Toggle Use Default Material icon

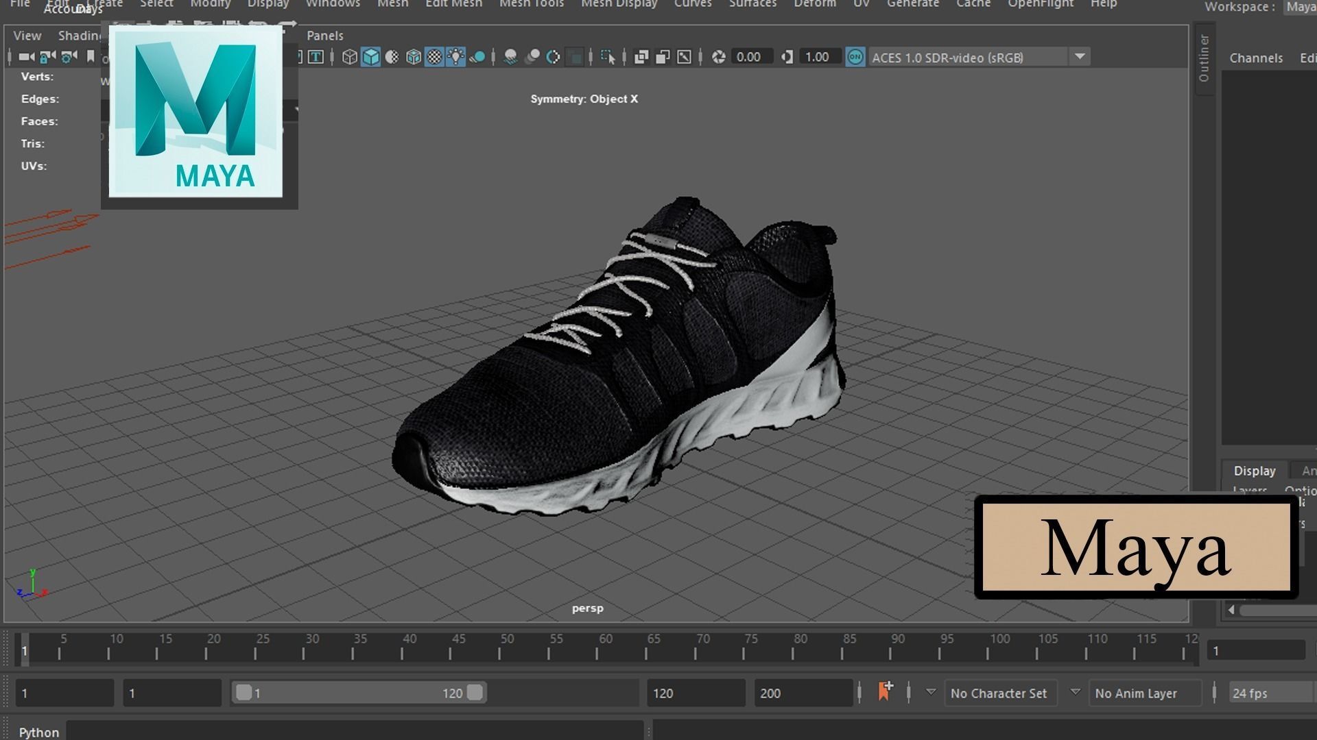pyautogui.click(x=392, y=57)
